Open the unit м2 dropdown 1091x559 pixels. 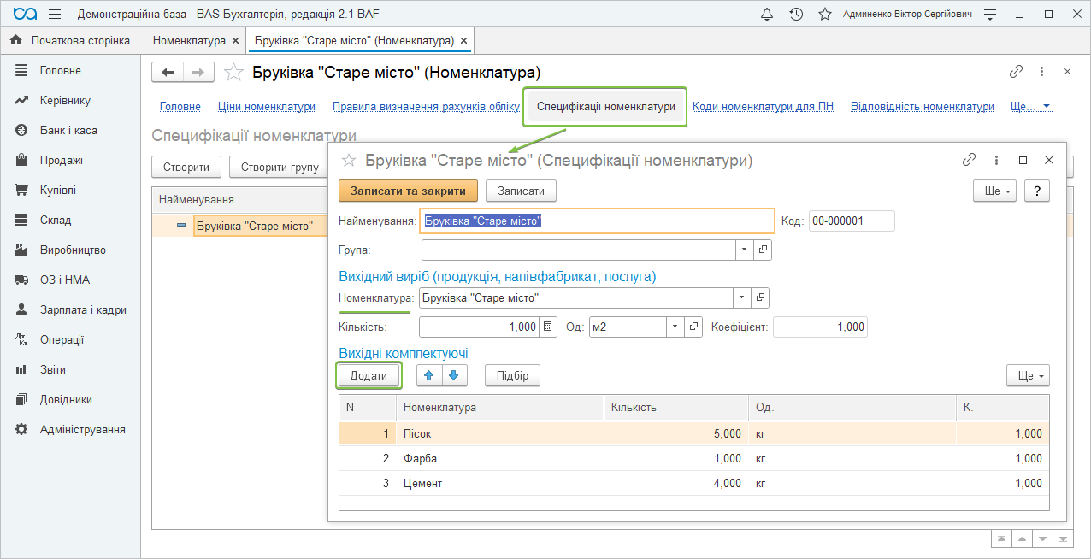coord(675,327)
